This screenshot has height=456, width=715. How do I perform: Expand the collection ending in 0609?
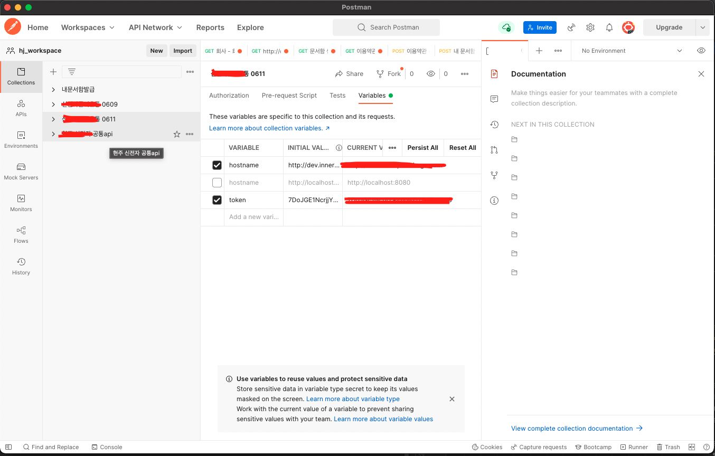(53, 104)
